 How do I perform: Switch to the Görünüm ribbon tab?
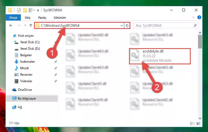[x=60, y=18]
